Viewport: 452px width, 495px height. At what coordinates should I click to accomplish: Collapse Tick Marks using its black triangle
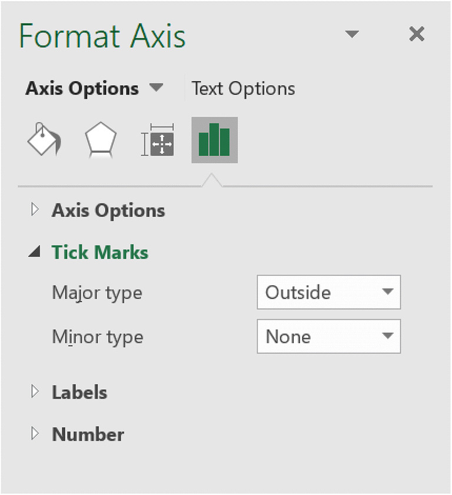click(x=35, y=253)
